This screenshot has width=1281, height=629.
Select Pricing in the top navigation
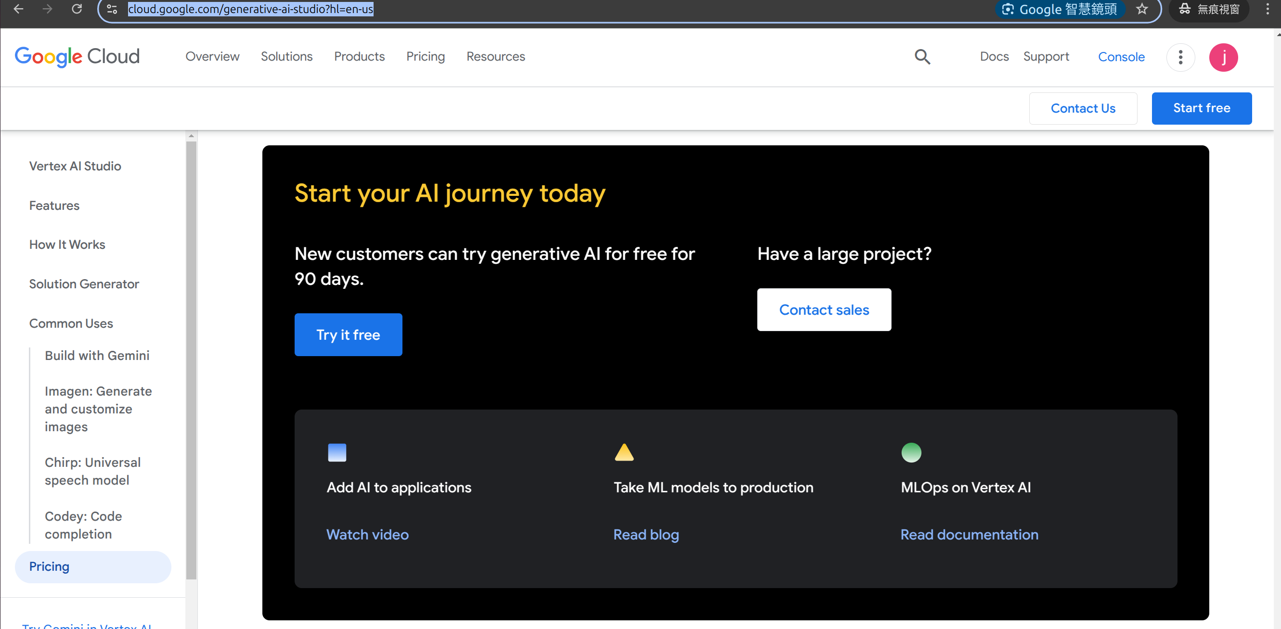[x=425, y=57]
